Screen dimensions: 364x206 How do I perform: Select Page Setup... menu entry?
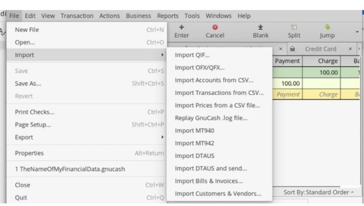[86, 125]
